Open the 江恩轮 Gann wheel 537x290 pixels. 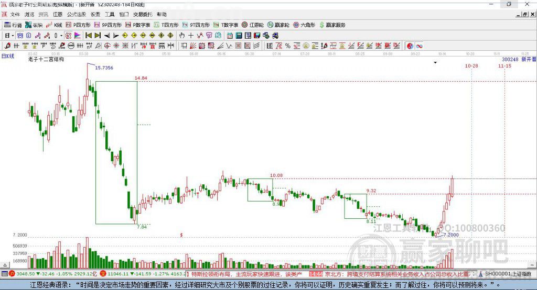coord(253,25)
